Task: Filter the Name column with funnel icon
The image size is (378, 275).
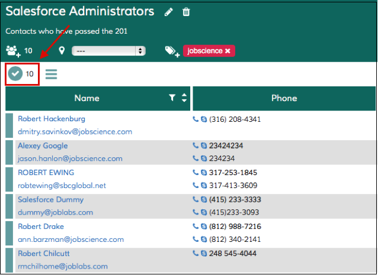Action: (172, 98)
